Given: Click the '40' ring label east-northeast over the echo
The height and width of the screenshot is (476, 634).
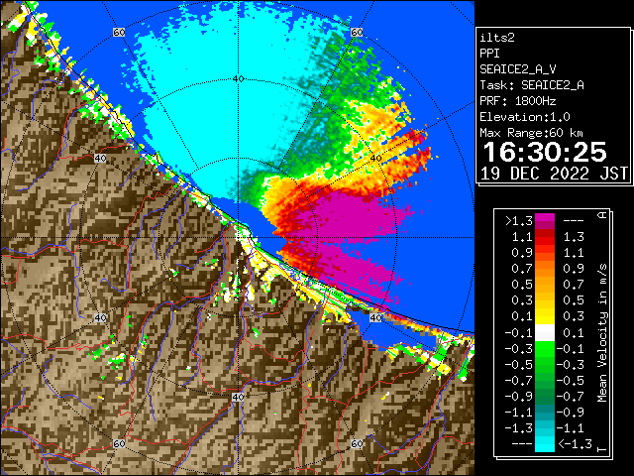Looking at the screenshot, I should pos(376,159).
